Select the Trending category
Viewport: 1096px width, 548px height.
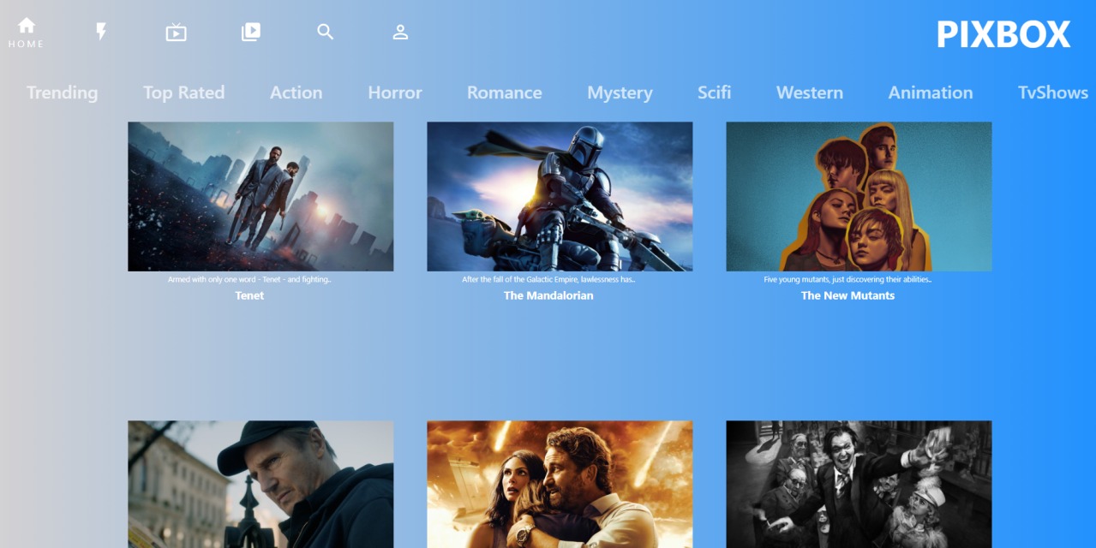click(62, 92)
